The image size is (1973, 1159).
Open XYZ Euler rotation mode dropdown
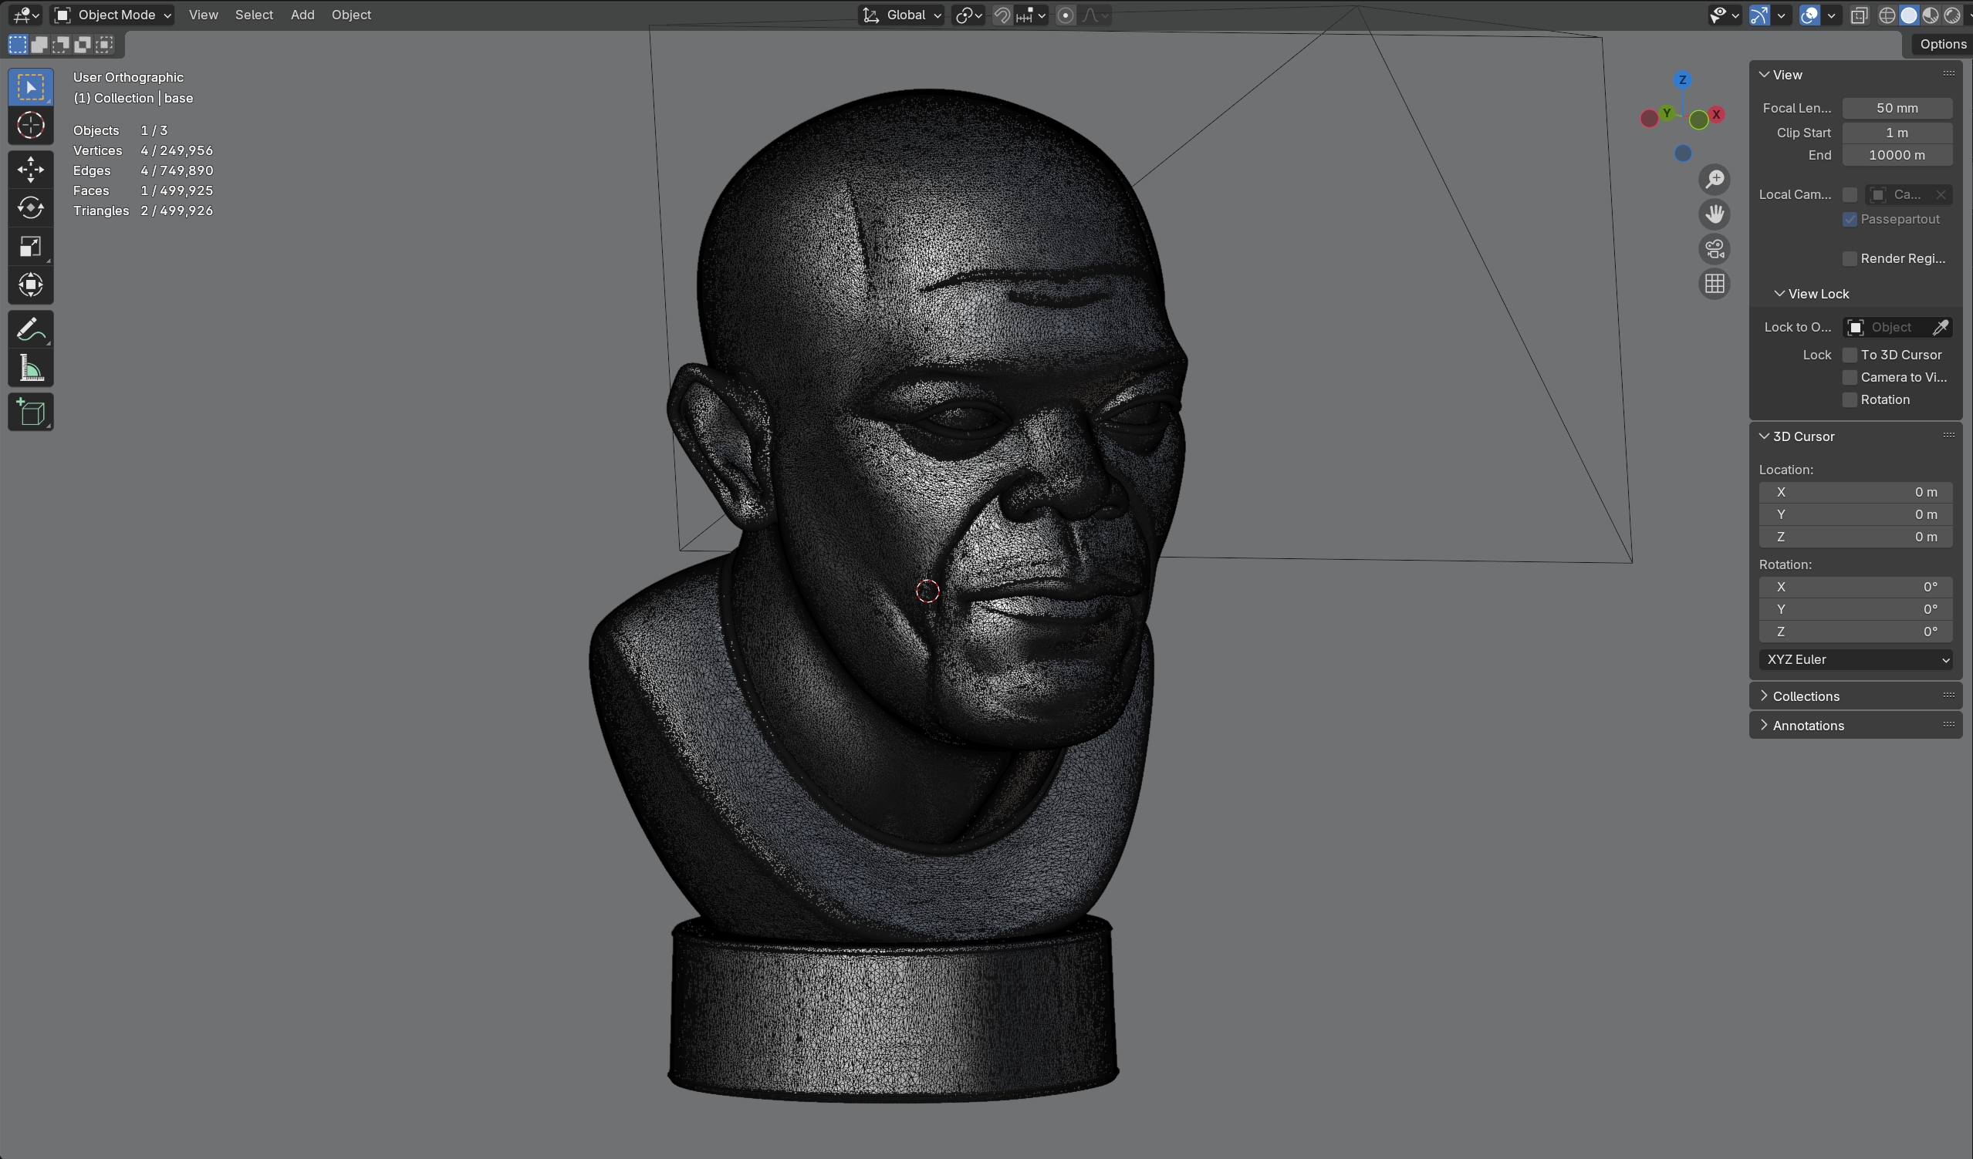coord(1856,660)
